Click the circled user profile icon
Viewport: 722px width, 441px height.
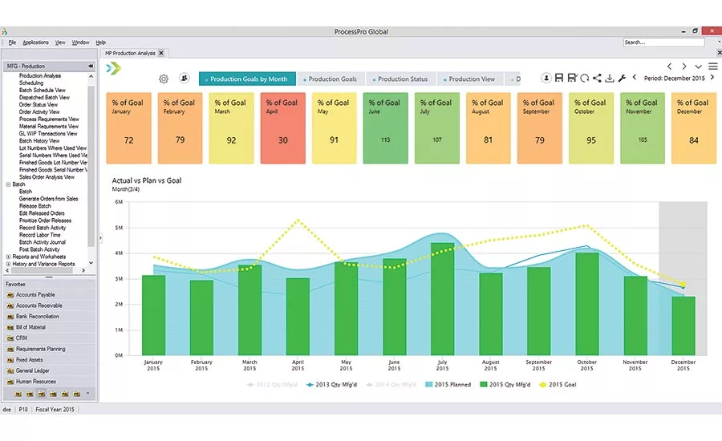click(x=546, y=79)
